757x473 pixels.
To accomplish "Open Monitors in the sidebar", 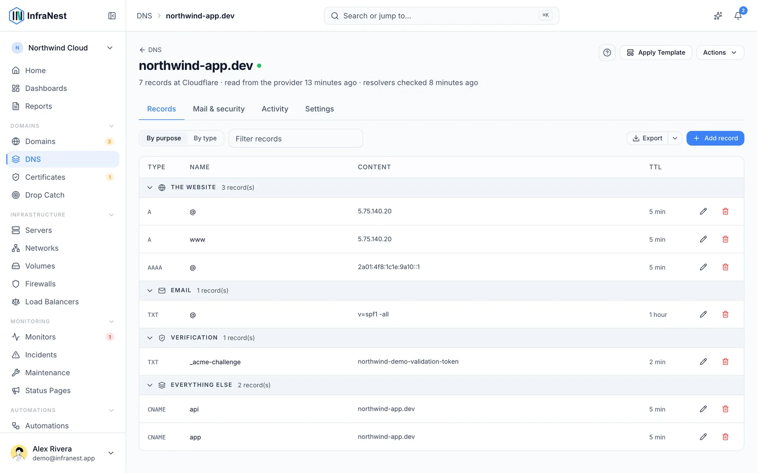I will click(x=63, y=337).
